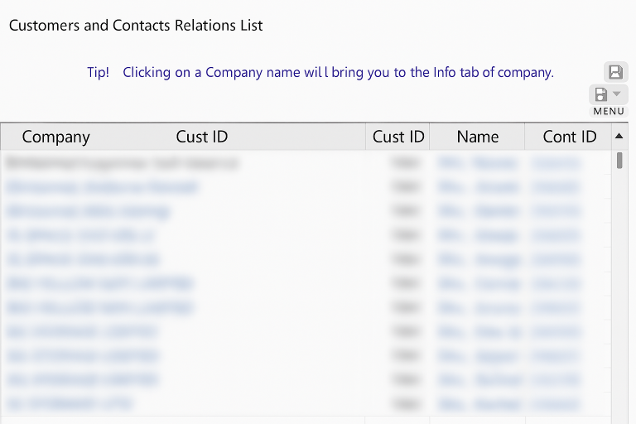Click the Cust ID cell in the second row
The image size is (636, 424).
coord(402,187)
